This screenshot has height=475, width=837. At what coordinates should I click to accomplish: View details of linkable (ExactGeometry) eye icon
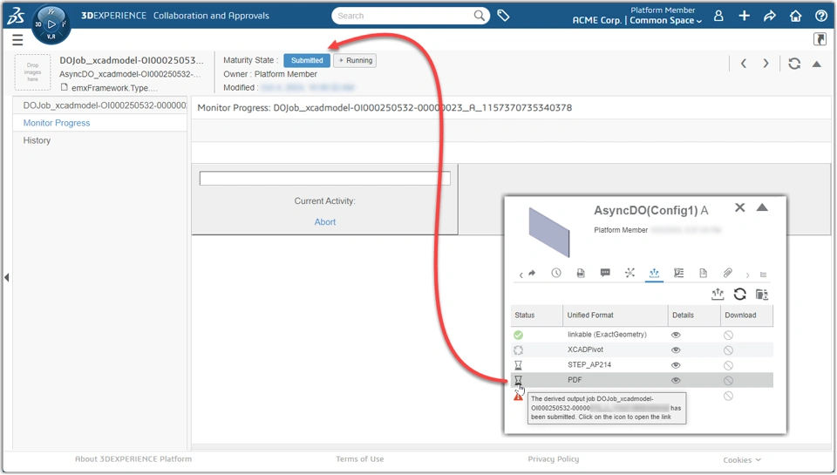pos(676,336)
